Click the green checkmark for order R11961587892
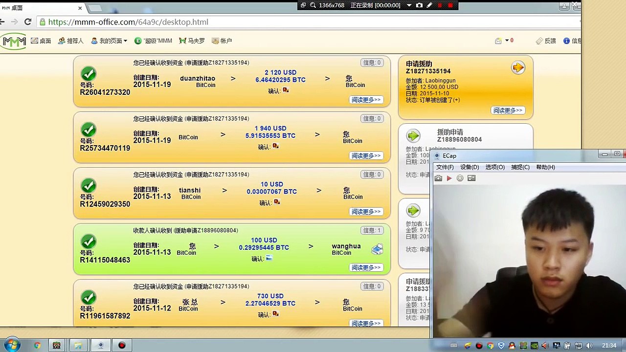The width and height of the screenshot is (626, 352). click(88, 298)
